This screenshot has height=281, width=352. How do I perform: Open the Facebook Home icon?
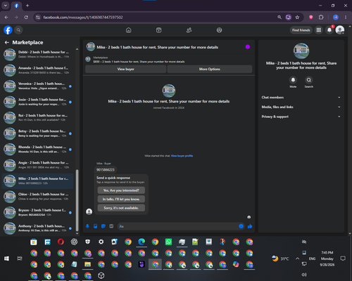tap(129, 30)
